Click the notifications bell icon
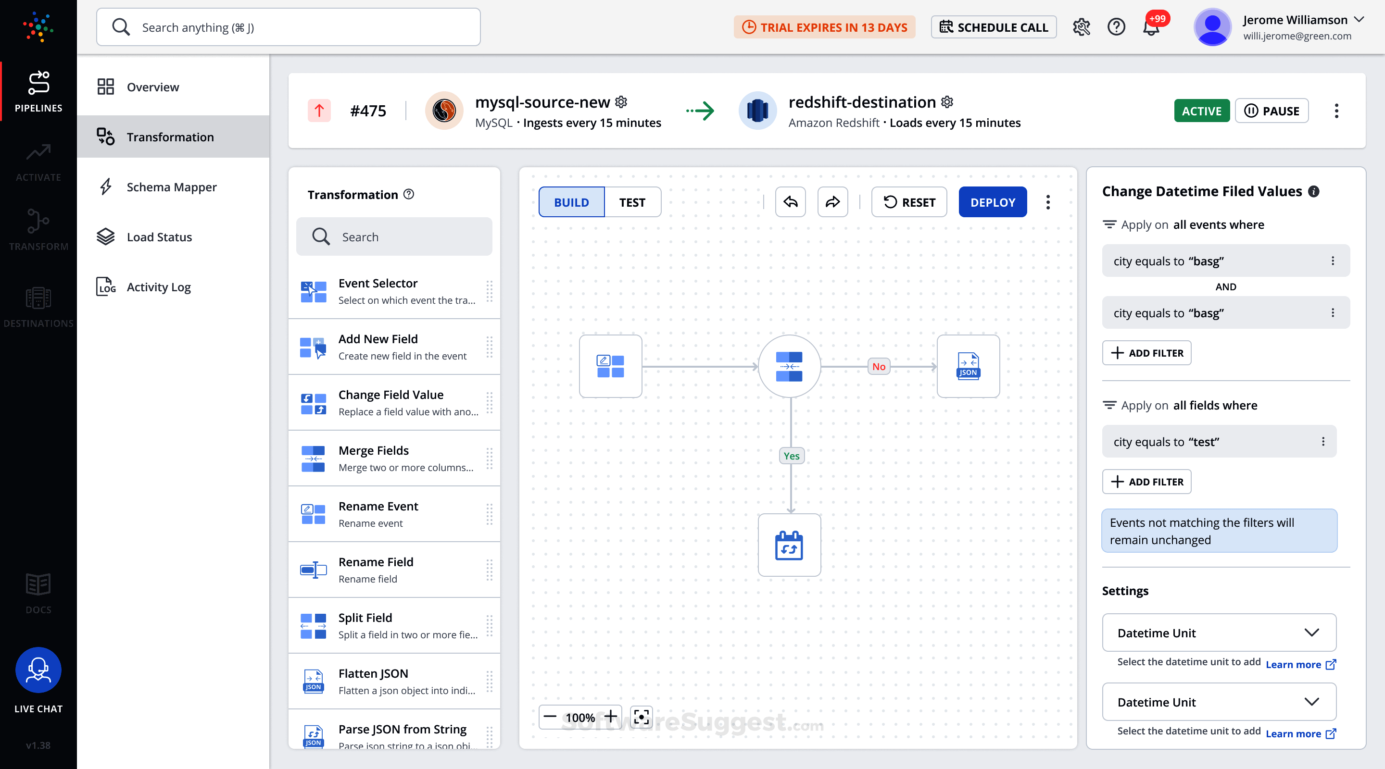The image size is (1385, 769). pyautogui.click(x=1152, y=27)
